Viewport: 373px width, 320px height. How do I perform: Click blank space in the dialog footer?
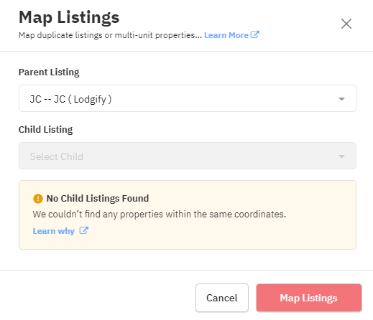(96, 296)
